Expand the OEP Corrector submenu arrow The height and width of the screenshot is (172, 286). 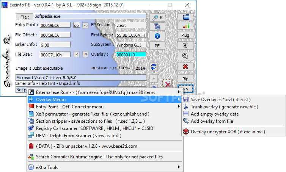[179, 106]
